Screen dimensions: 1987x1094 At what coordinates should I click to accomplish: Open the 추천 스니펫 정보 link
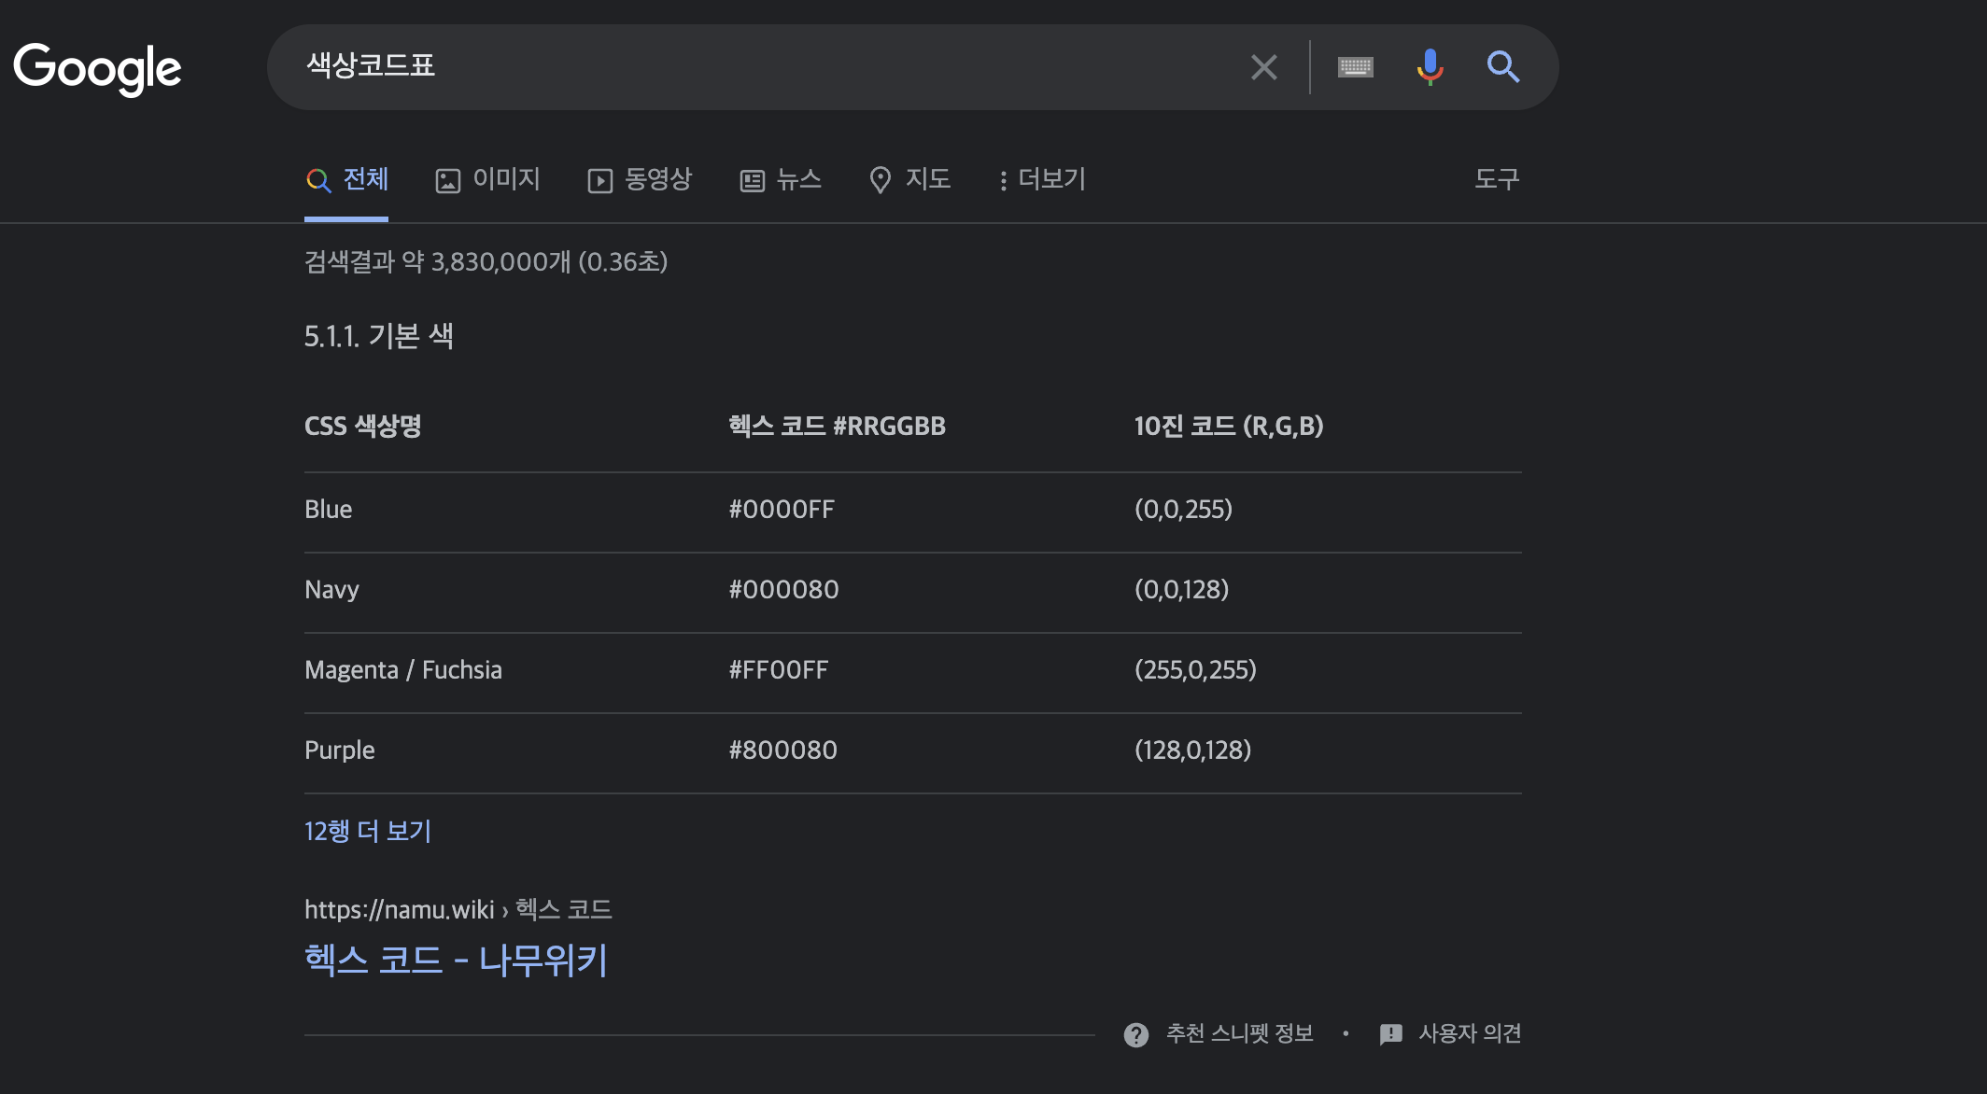1239,1033
